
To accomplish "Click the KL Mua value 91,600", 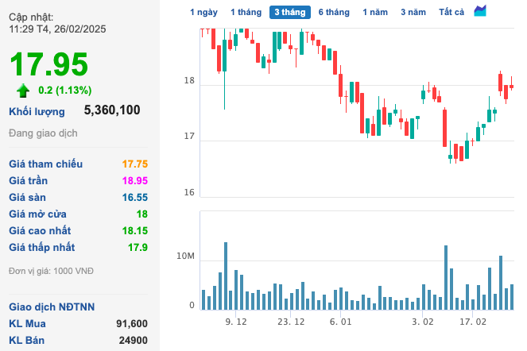I will point(131,323).
